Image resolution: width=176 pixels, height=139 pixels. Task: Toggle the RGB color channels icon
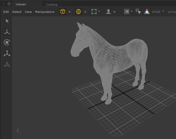[147, 12]
